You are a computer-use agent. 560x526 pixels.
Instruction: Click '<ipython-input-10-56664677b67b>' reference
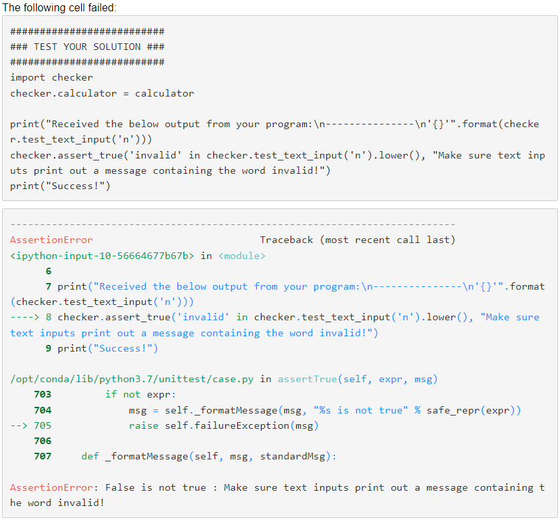102,256
